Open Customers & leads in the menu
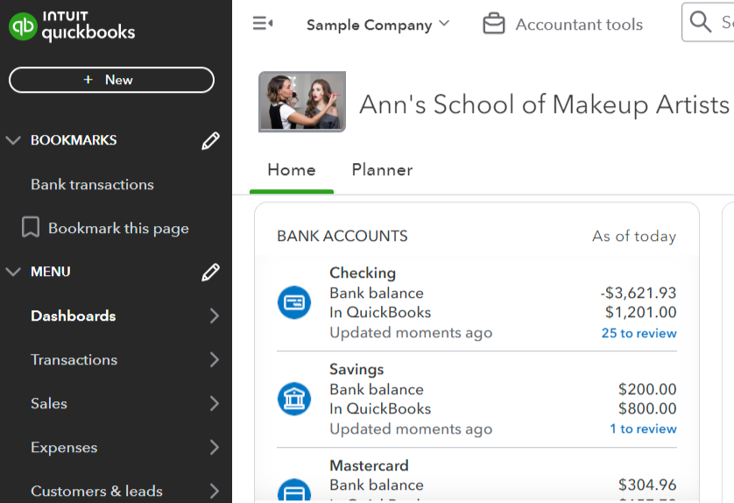 coord(96,491)
